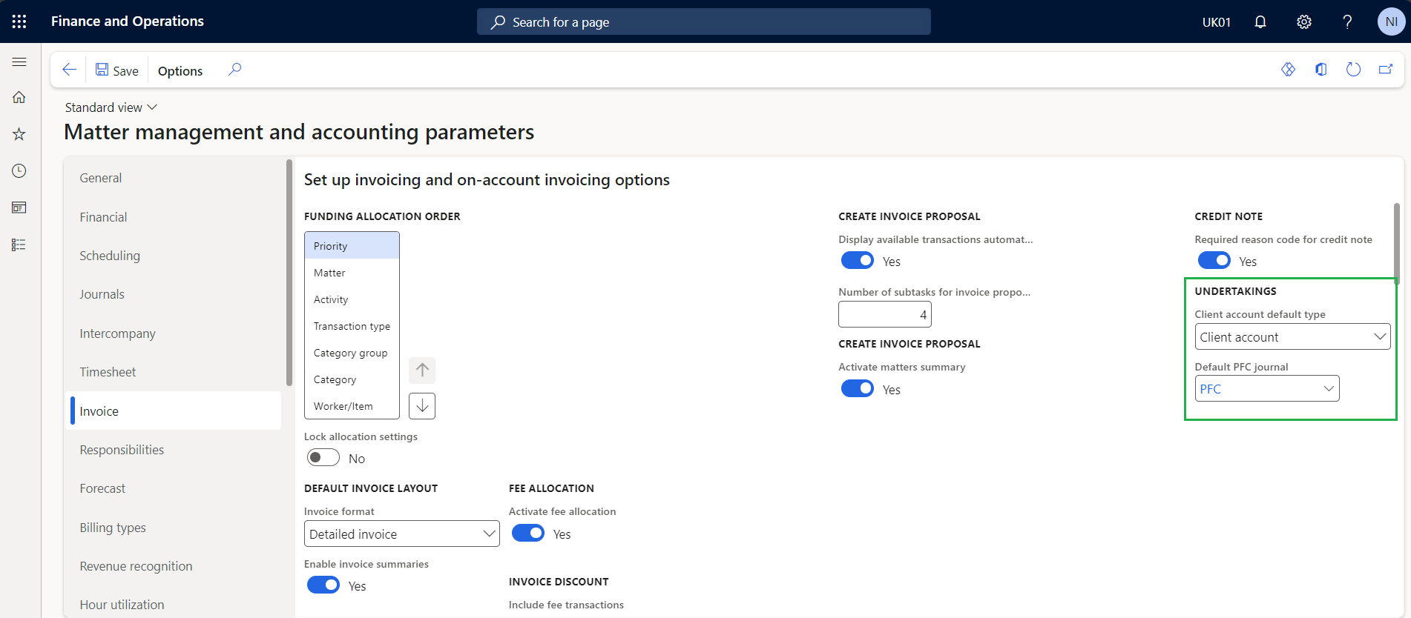Screen dimensions: 1411x618
Task: Toggle Enable invoice summaries switch
Action: click(x=323, y=585)
